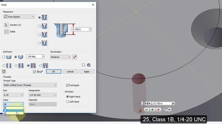
Task: Click the mini-toolbar red X cancel
Action: [x=159, y=110]
